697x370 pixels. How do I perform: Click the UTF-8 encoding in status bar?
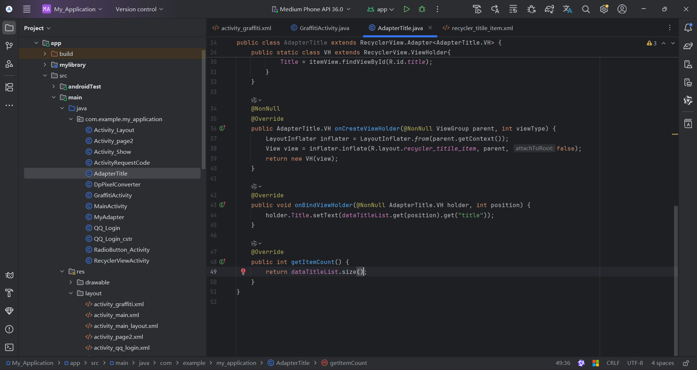[635, 363]
